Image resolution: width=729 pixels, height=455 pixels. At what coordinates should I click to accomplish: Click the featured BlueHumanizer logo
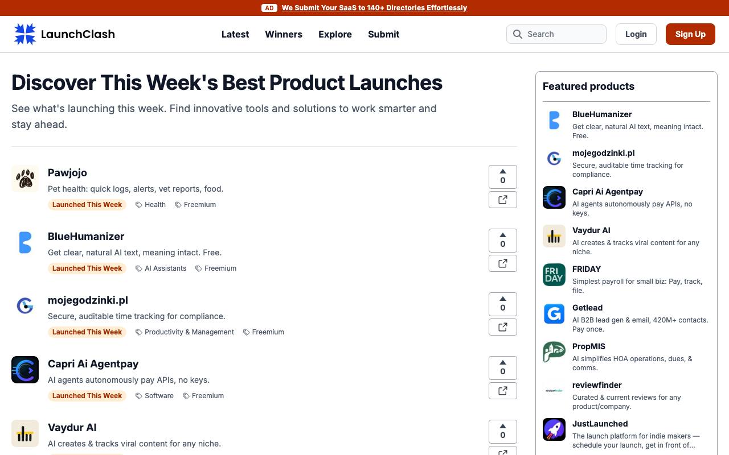[x=554, y=120]
